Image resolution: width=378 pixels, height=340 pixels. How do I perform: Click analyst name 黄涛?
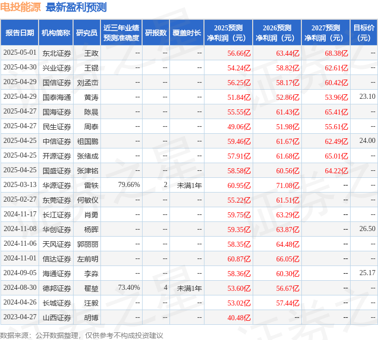click(91, 97)
